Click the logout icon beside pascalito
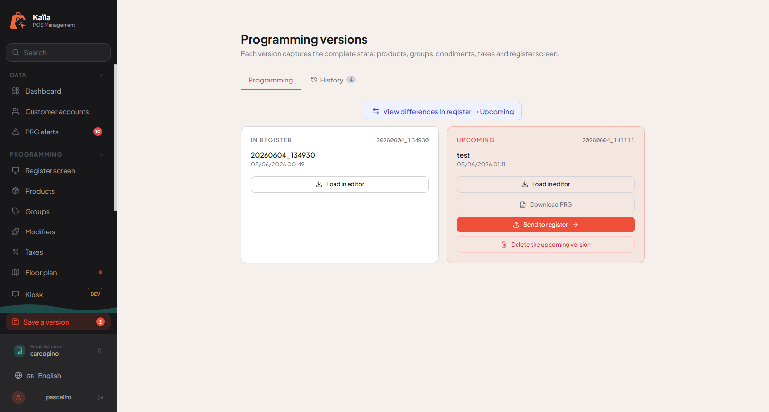This screenshot has width=769, height=412. coord(100,397)
